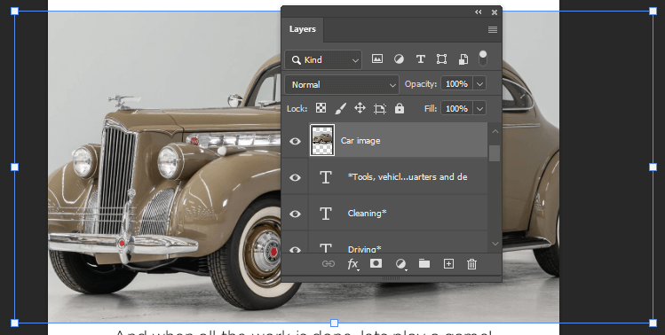Viewport: 665px width, 335px height.
Task: Open the Layers panel hamburger menu
Action: [493, 29]
